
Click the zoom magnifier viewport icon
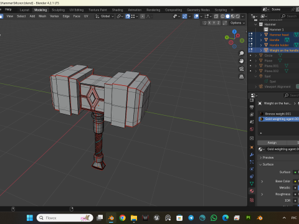coord(241,54)
